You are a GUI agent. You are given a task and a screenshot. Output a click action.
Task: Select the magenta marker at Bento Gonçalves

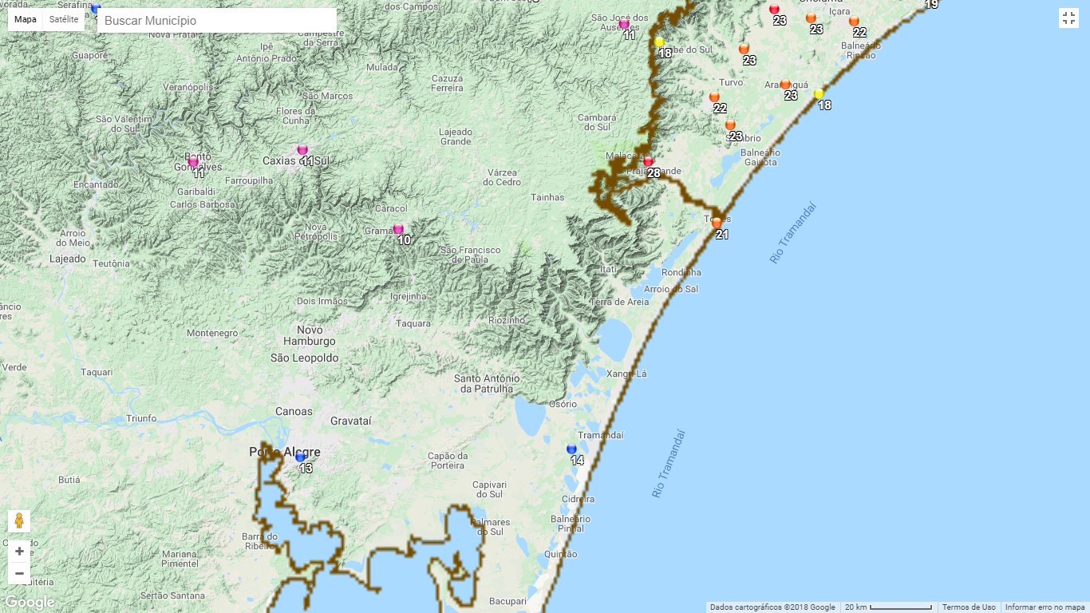pos(193,162)
